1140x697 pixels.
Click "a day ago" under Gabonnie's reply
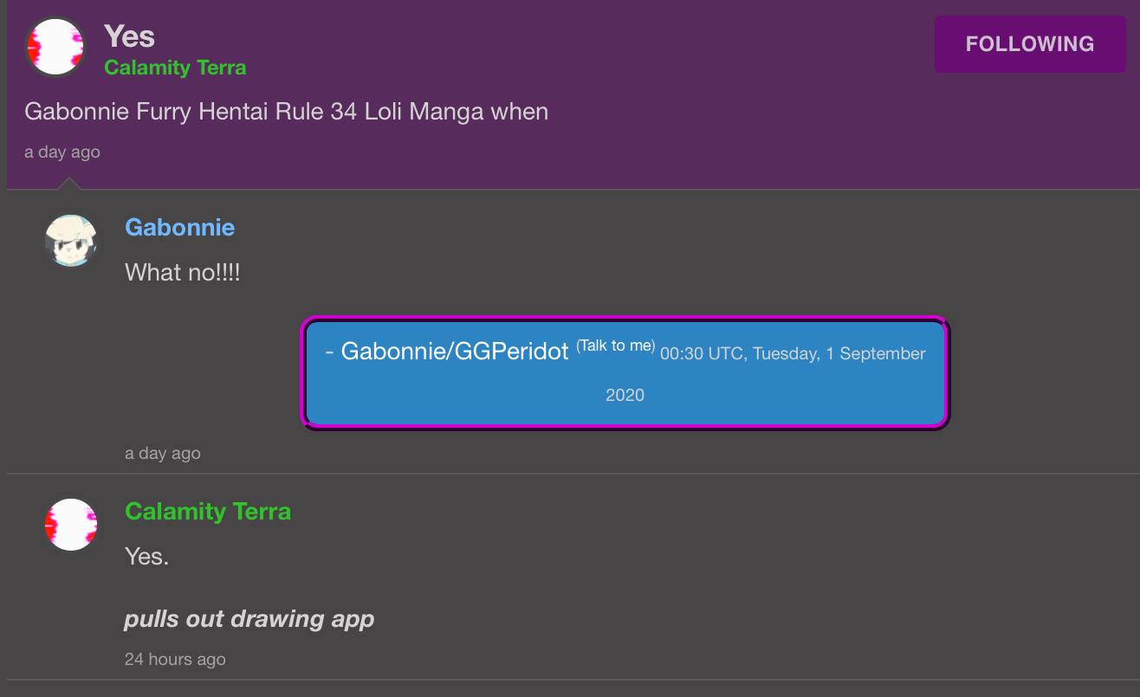(163, 453)
